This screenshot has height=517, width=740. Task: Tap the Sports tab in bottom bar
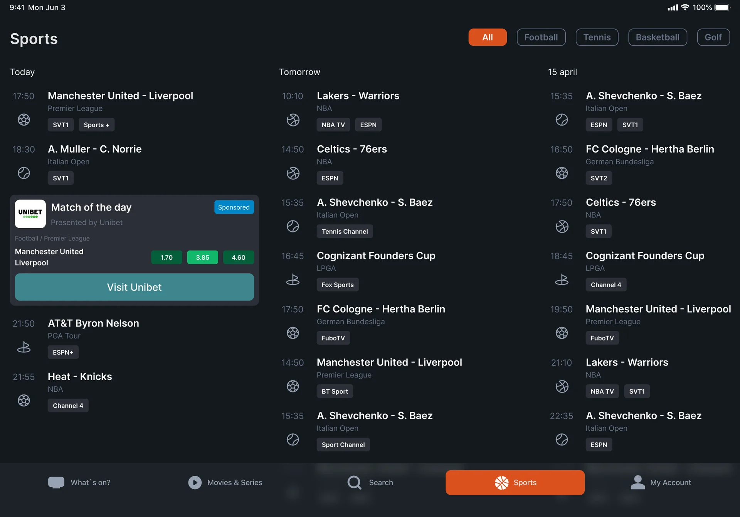tap(515, 482)
